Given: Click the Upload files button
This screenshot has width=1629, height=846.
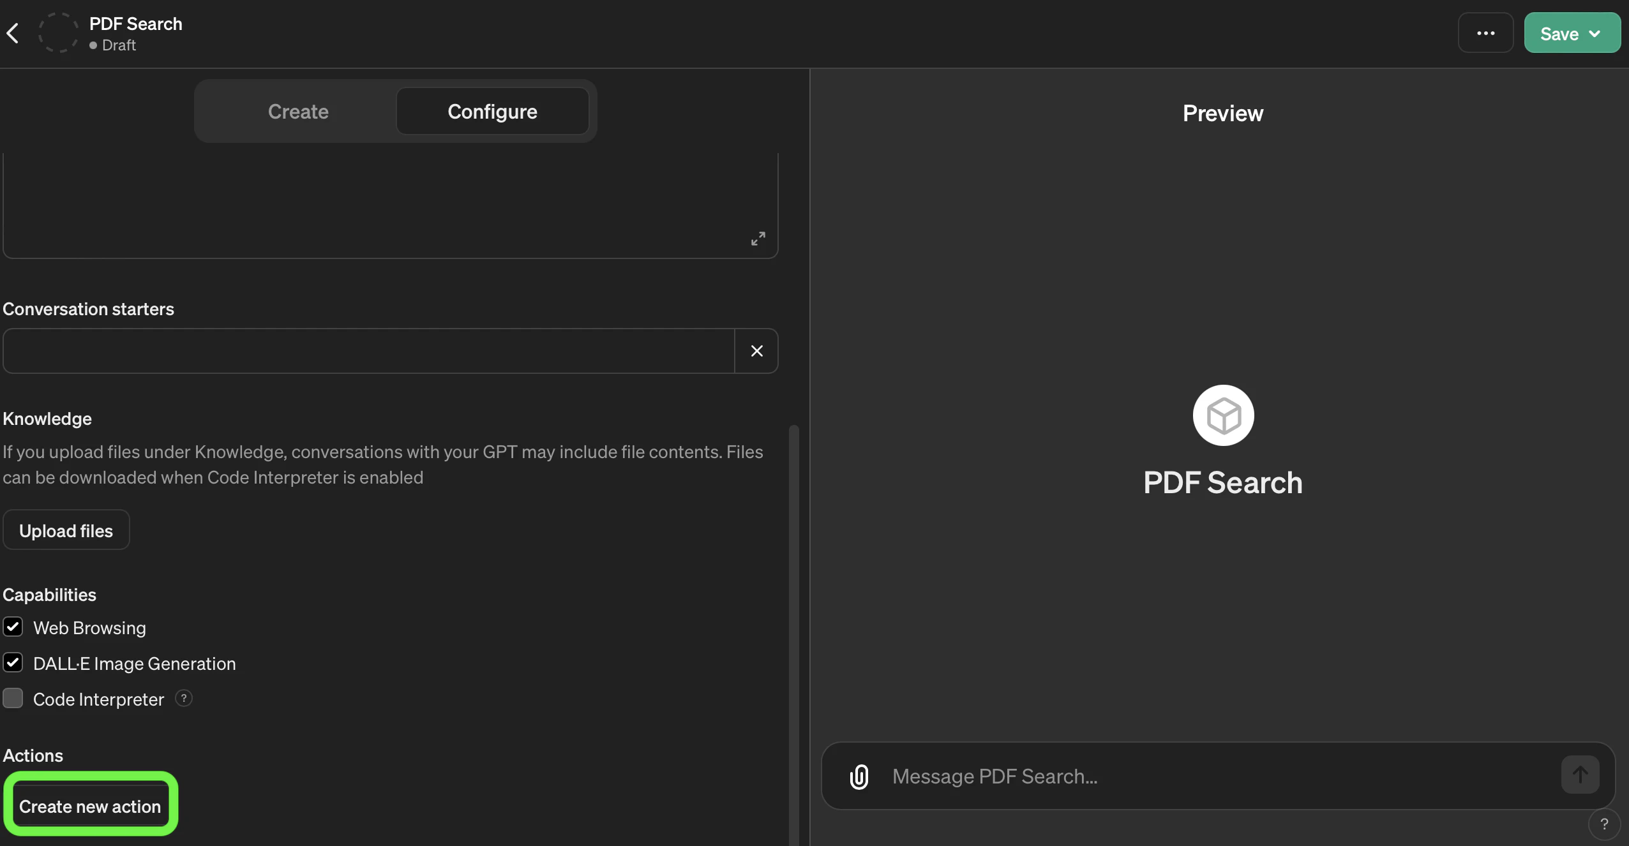Looking at the screenshot, I should 66,530.
